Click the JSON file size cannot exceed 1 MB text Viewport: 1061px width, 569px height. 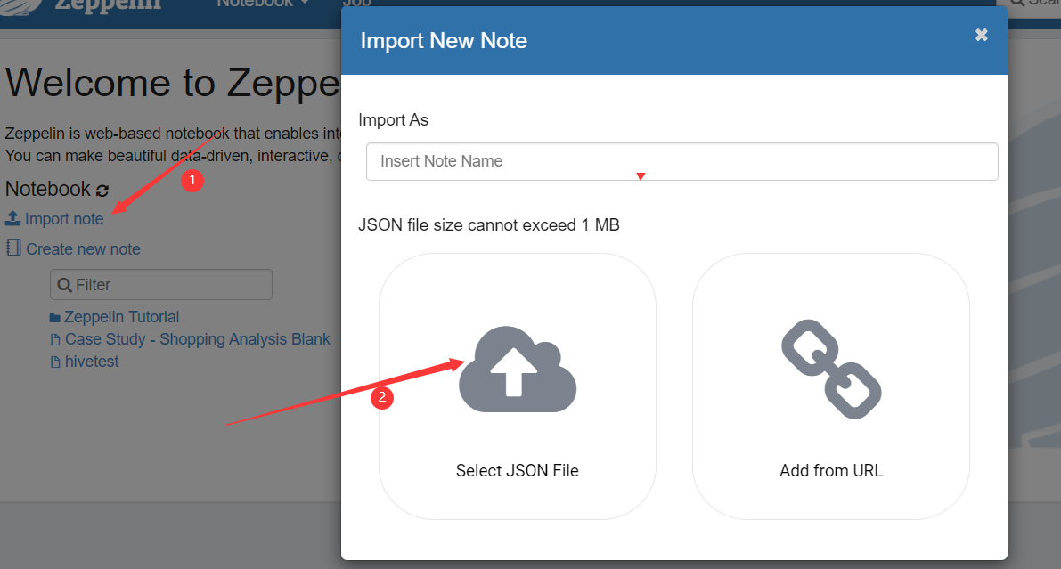[x=489, y=224]
